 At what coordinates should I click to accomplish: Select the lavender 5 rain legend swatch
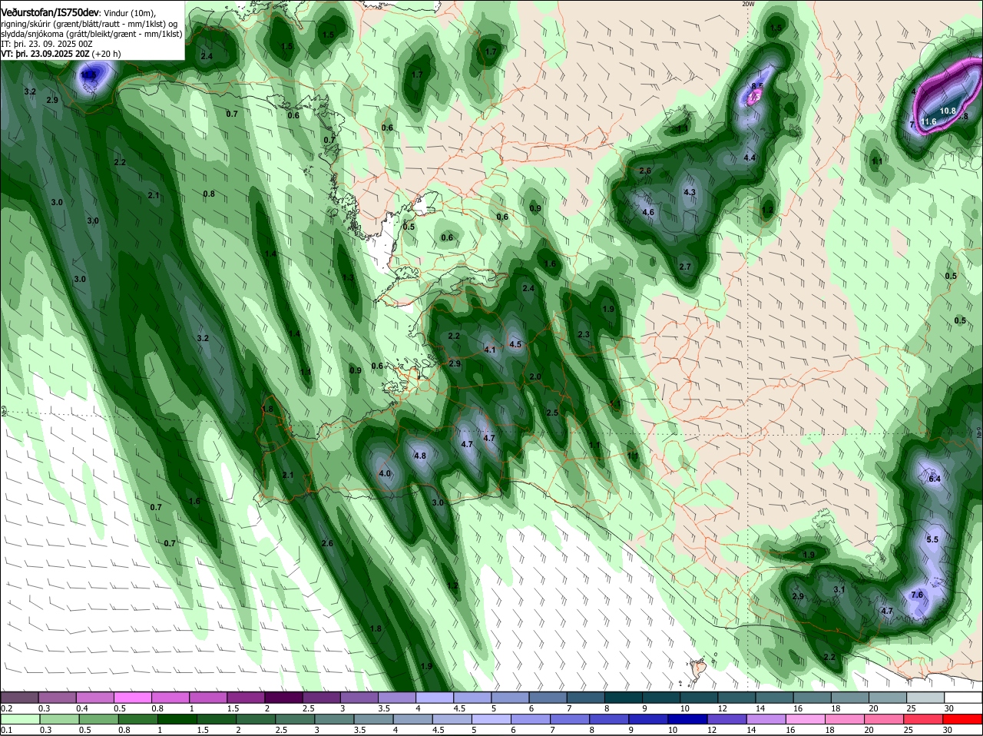click(x=492, y=720)
